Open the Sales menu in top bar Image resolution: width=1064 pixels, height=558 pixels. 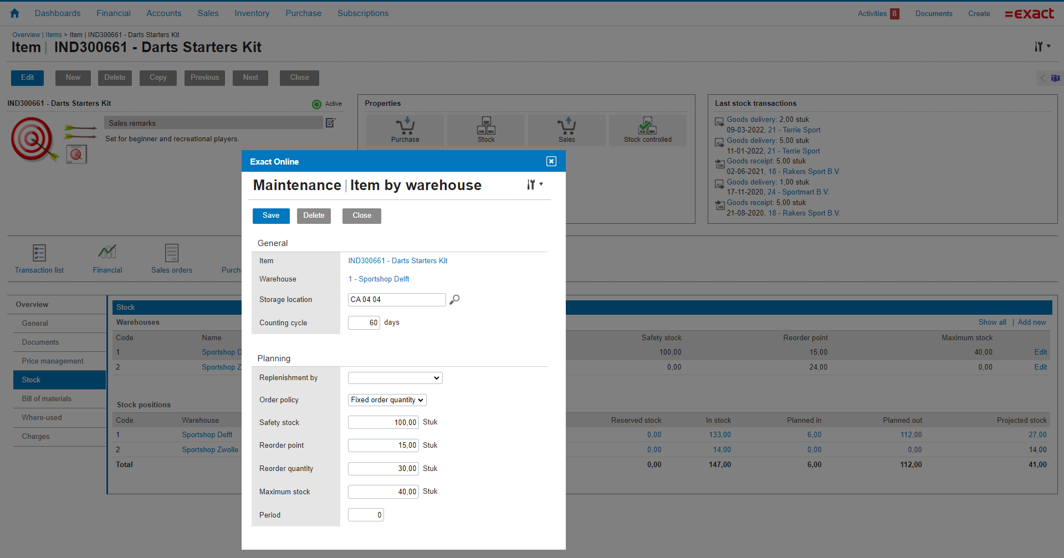click(x=208, y=13)
